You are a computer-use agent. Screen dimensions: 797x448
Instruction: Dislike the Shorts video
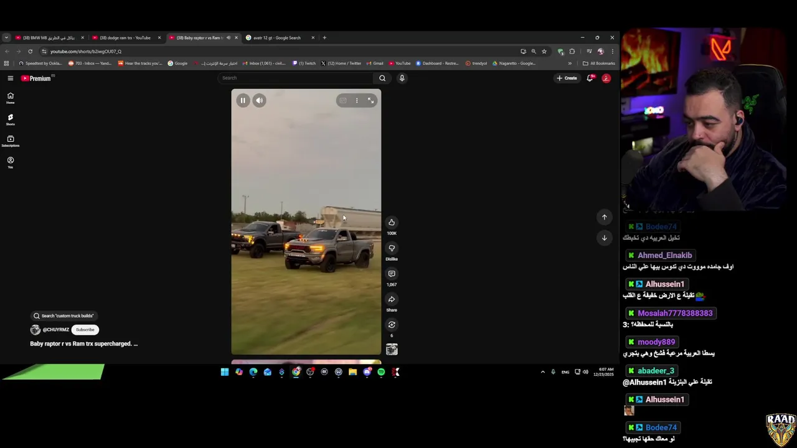coord(392,248)
